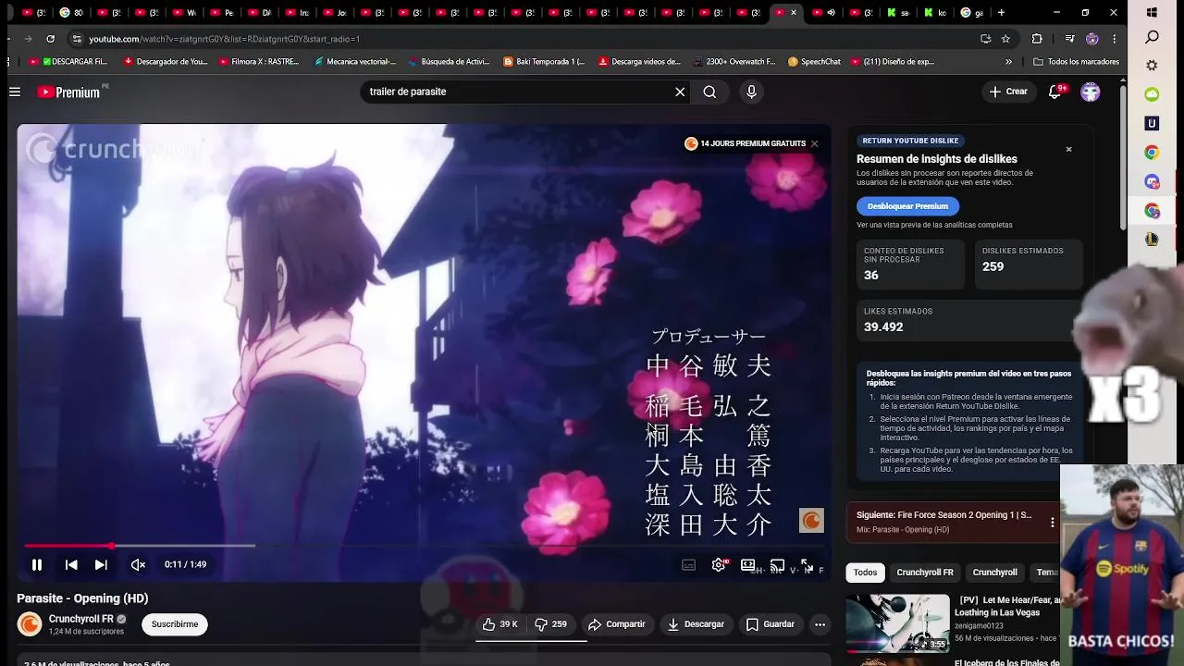
Task: Click the Crear button
Action: (x=1008, y=92)
